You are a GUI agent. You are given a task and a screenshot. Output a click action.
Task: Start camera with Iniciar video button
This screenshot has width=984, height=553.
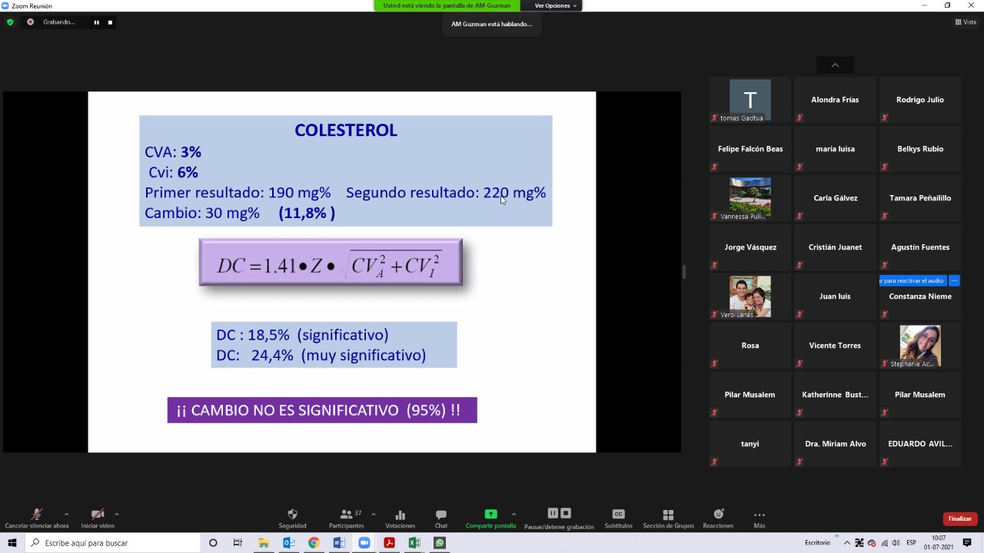[98, 518]
